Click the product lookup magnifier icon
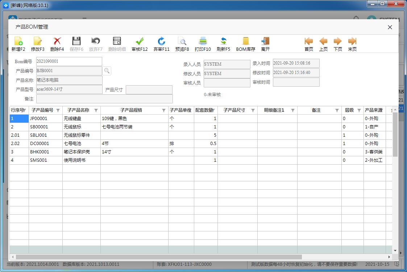Viewport: 407px width, 272px height. pos(107,71)
